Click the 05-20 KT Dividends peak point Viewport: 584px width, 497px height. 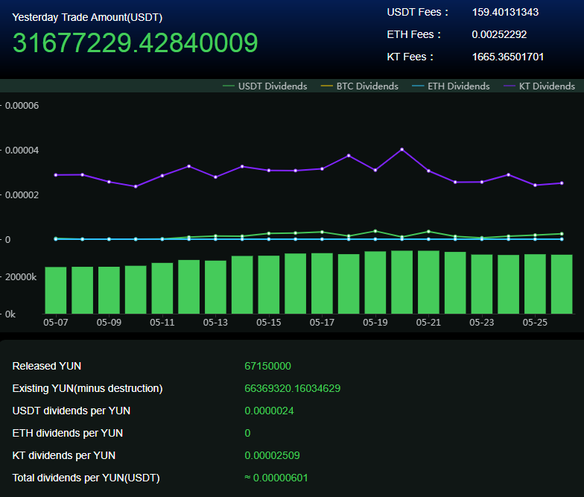(402, 149)
